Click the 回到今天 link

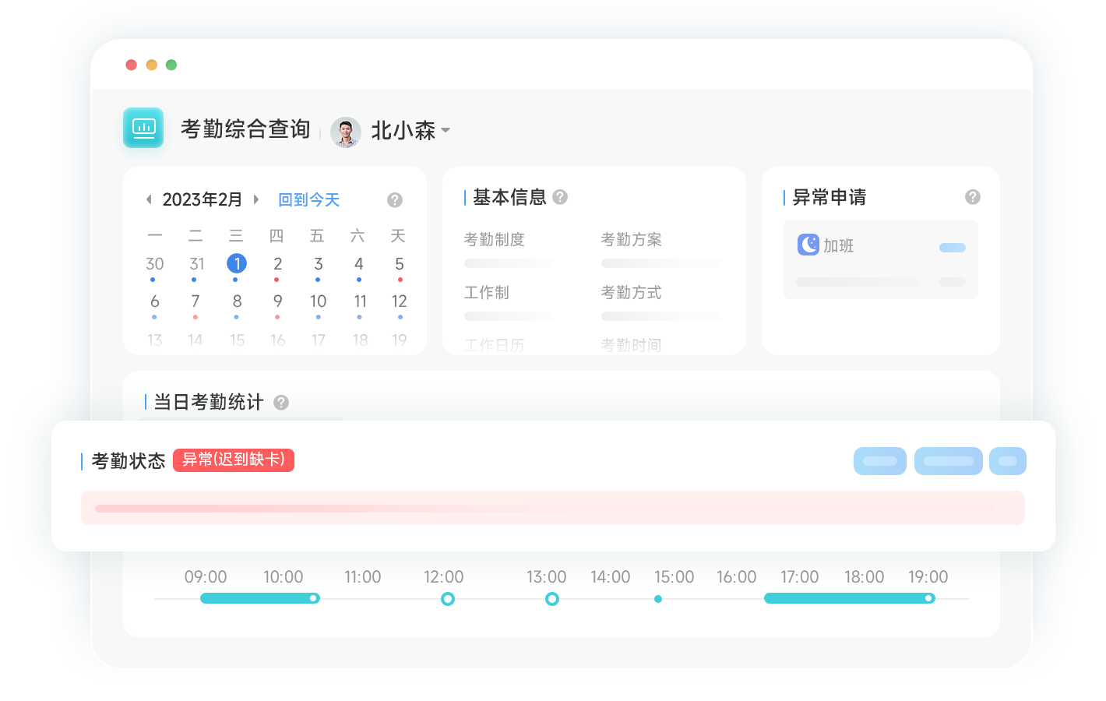pyautogui.click(x=308, y=200)
